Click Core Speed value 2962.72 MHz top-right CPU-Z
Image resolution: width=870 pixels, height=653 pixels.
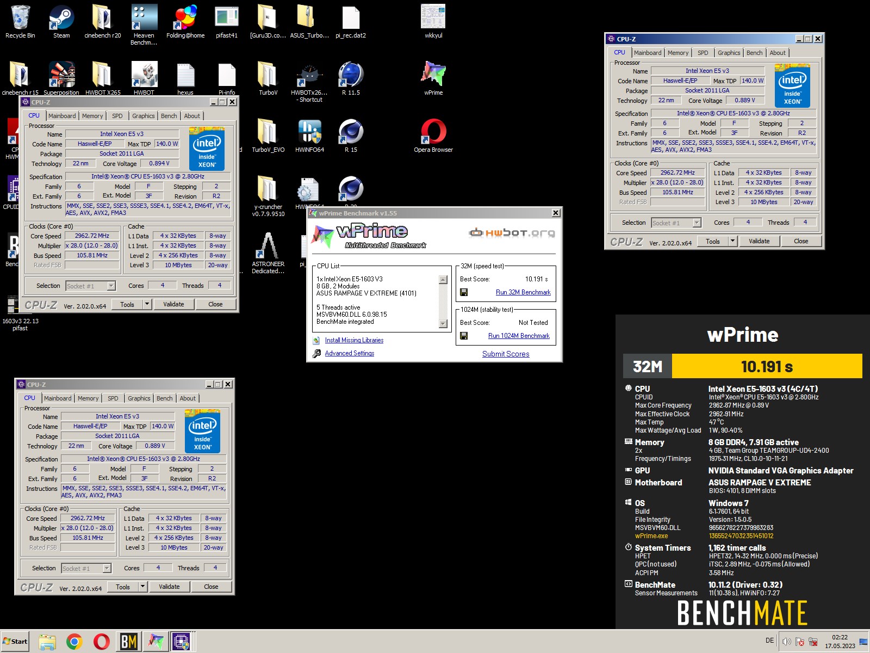(678, 173)
